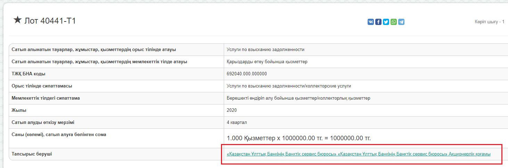Click the Сатып алуды өткізу мерзімі label

tap(43, 123)
